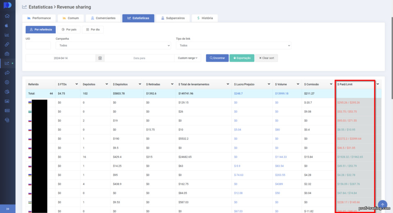Open the Tipo de link dropdown
The image size is (393, 213).
tap(234, 45)
